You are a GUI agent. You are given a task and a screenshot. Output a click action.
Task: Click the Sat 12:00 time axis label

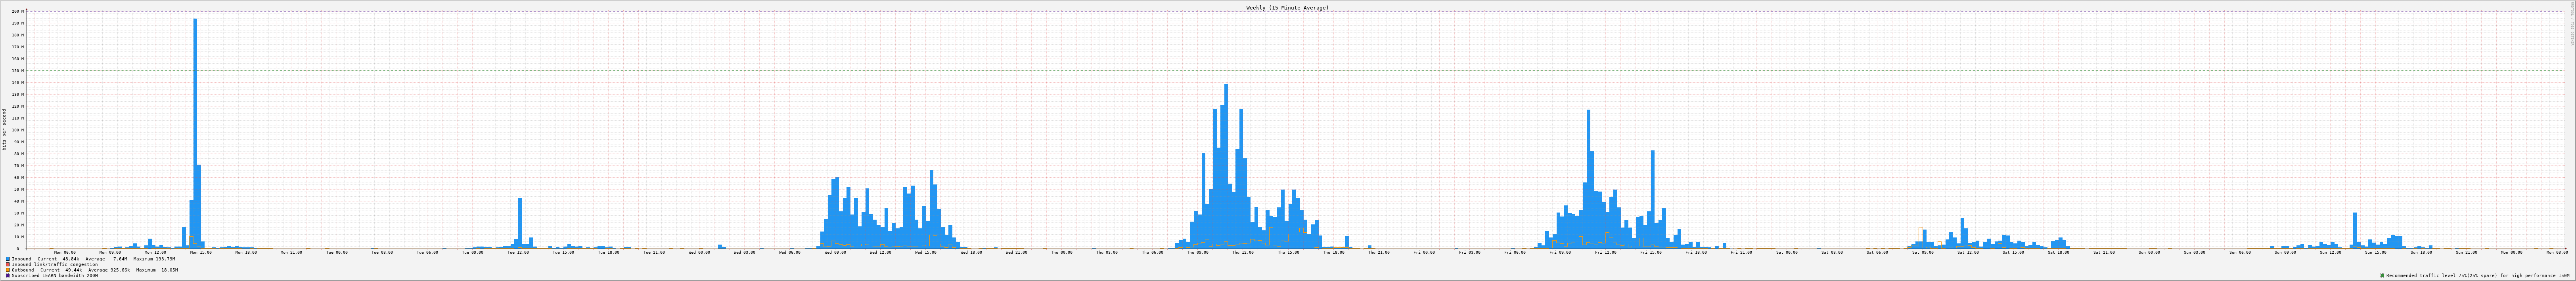pyautogui.click(x=1967, y=252)
